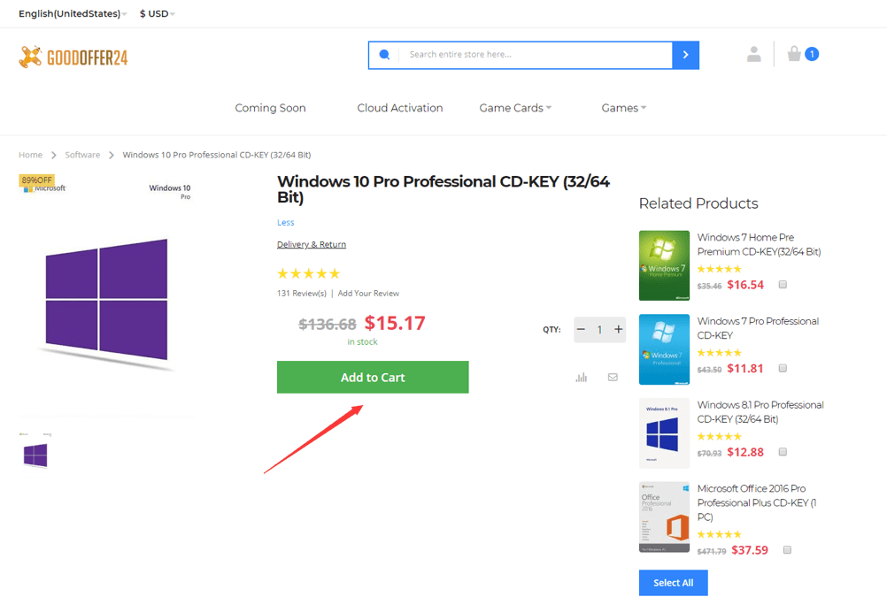The height and width of the screenshot is (597, 887).
Task: Go to the Coming Soon page
Action: 270,108
